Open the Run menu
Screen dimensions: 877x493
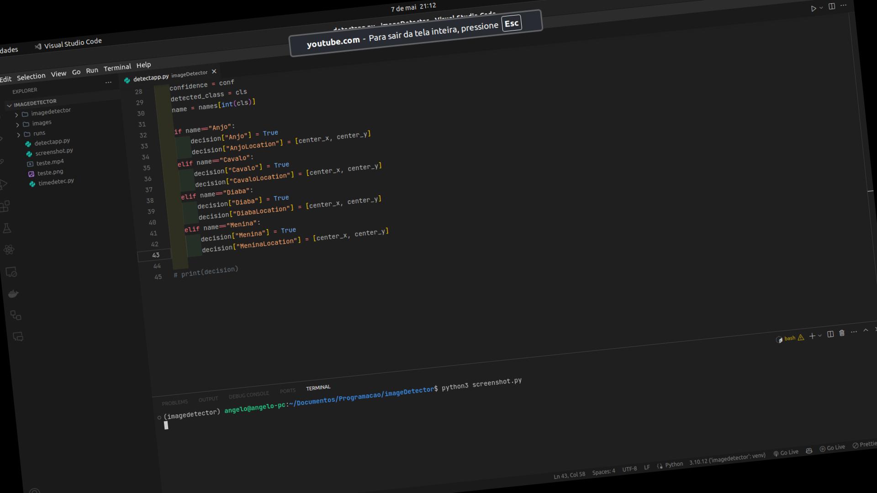pyautogui.click(x=92, y=70)
